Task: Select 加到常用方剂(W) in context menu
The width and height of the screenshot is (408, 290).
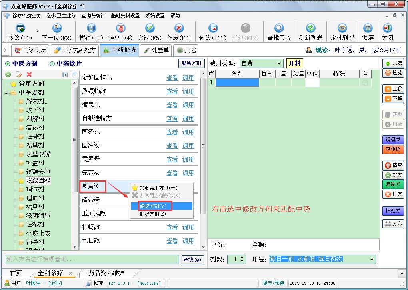Action: point(162,188)
